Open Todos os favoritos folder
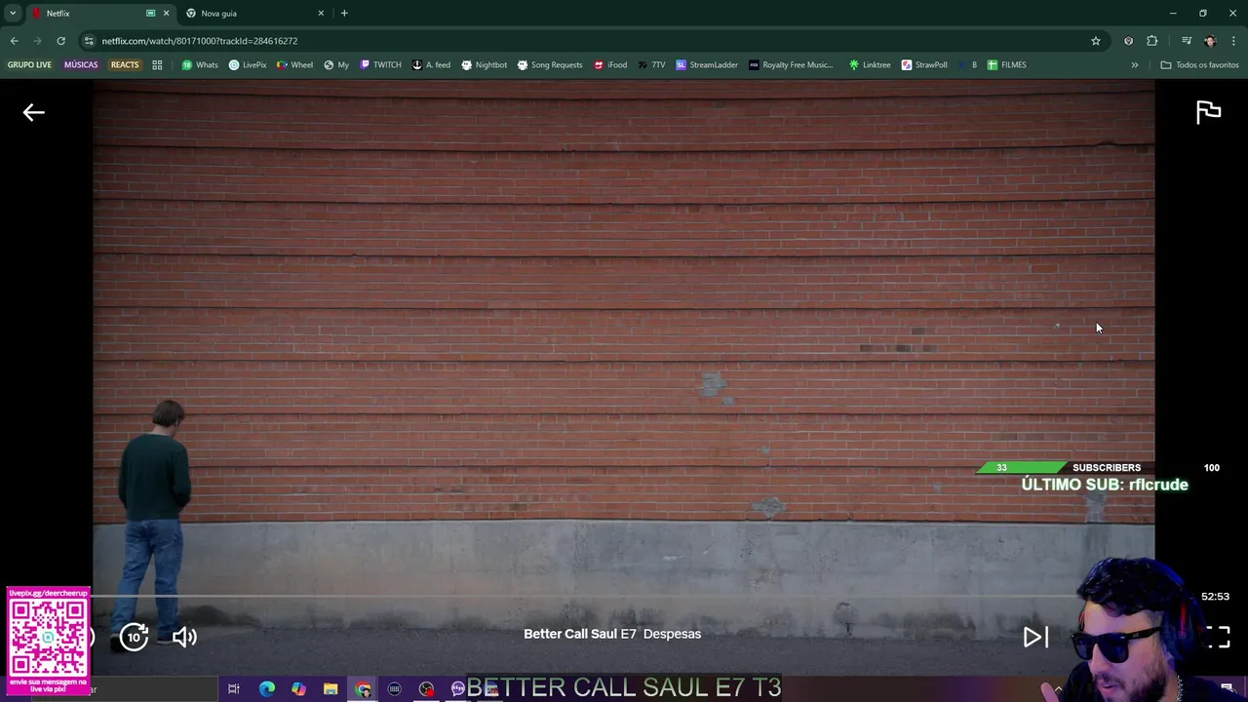The width and height of the screenshot is (1248, 702). click(x=1199, y=65)
